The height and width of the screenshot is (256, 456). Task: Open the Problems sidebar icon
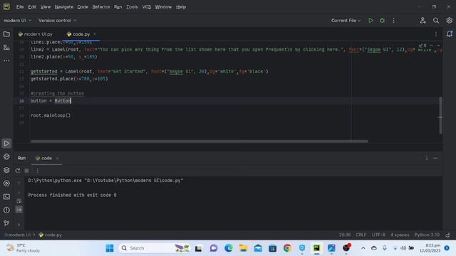point(6,210)
